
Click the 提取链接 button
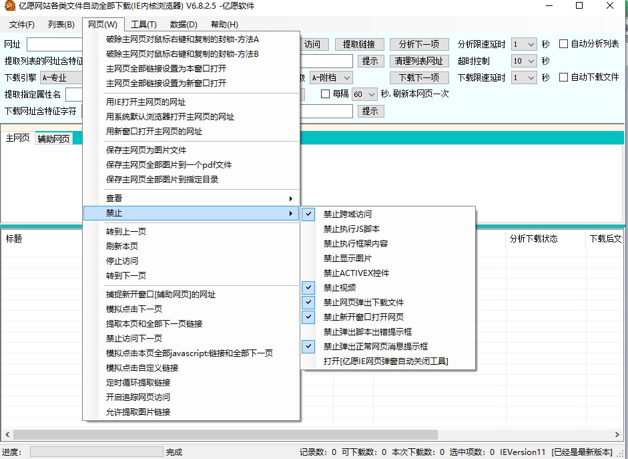click(359, 44)
